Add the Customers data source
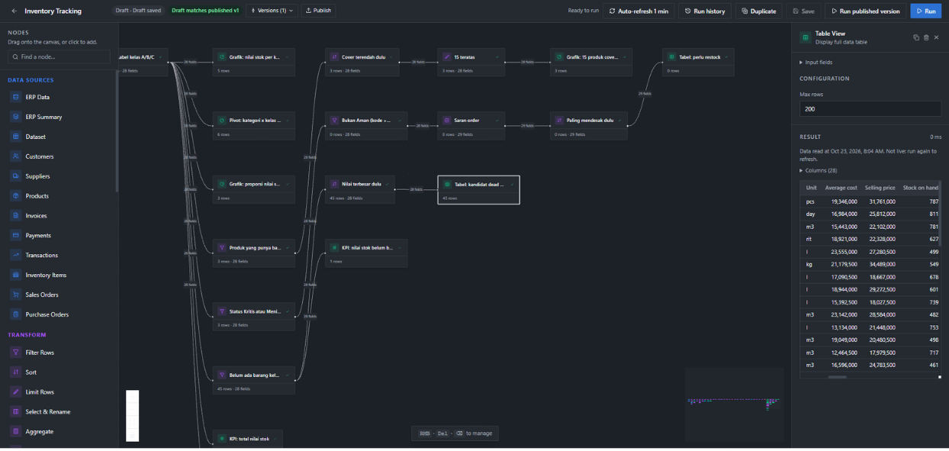Image resolution: width=949 pixels, height=451 pixels. click(x=59, y=156)
